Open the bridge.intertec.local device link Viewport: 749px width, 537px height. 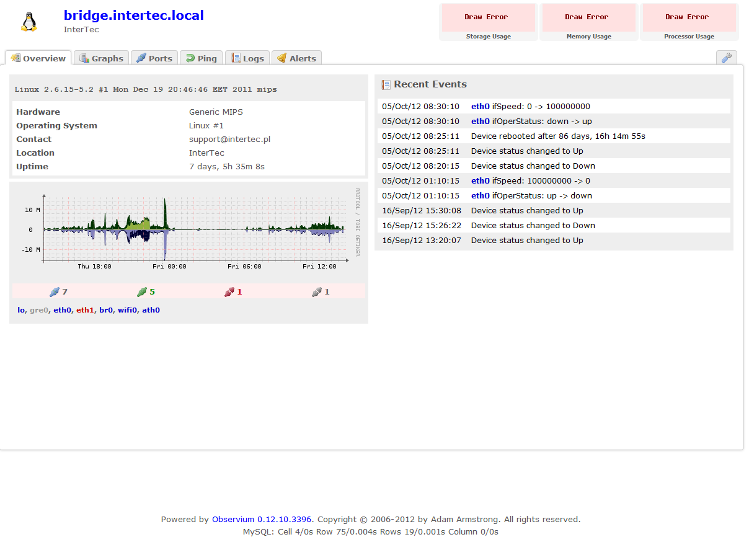pyautogui.click(x=133, y=16)
